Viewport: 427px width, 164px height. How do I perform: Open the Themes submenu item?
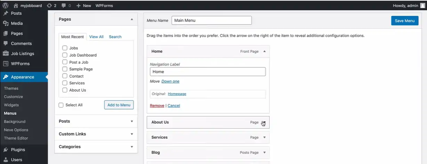pos(11,88)
